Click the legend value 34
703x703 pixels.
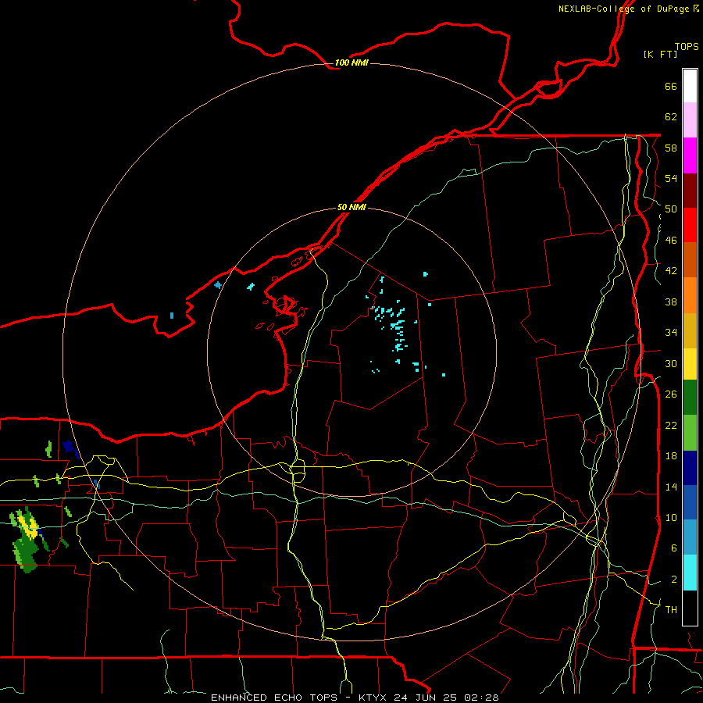[x=671, y=333]
